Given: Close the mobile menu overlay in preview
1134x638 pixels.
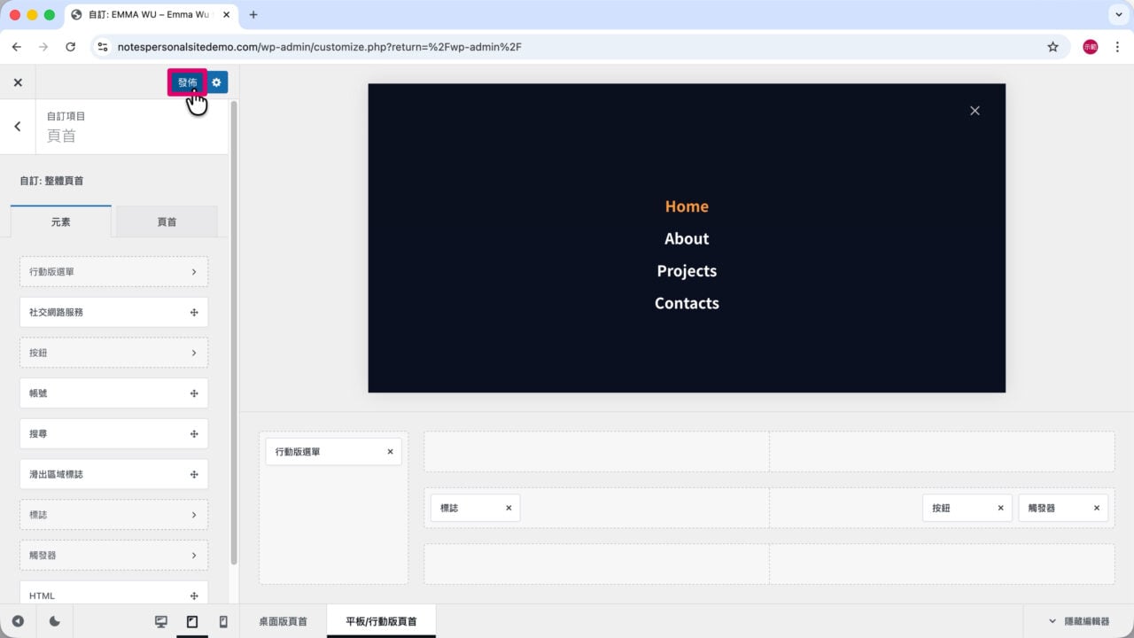Looking at the screenshot, I should pos(975,111).
